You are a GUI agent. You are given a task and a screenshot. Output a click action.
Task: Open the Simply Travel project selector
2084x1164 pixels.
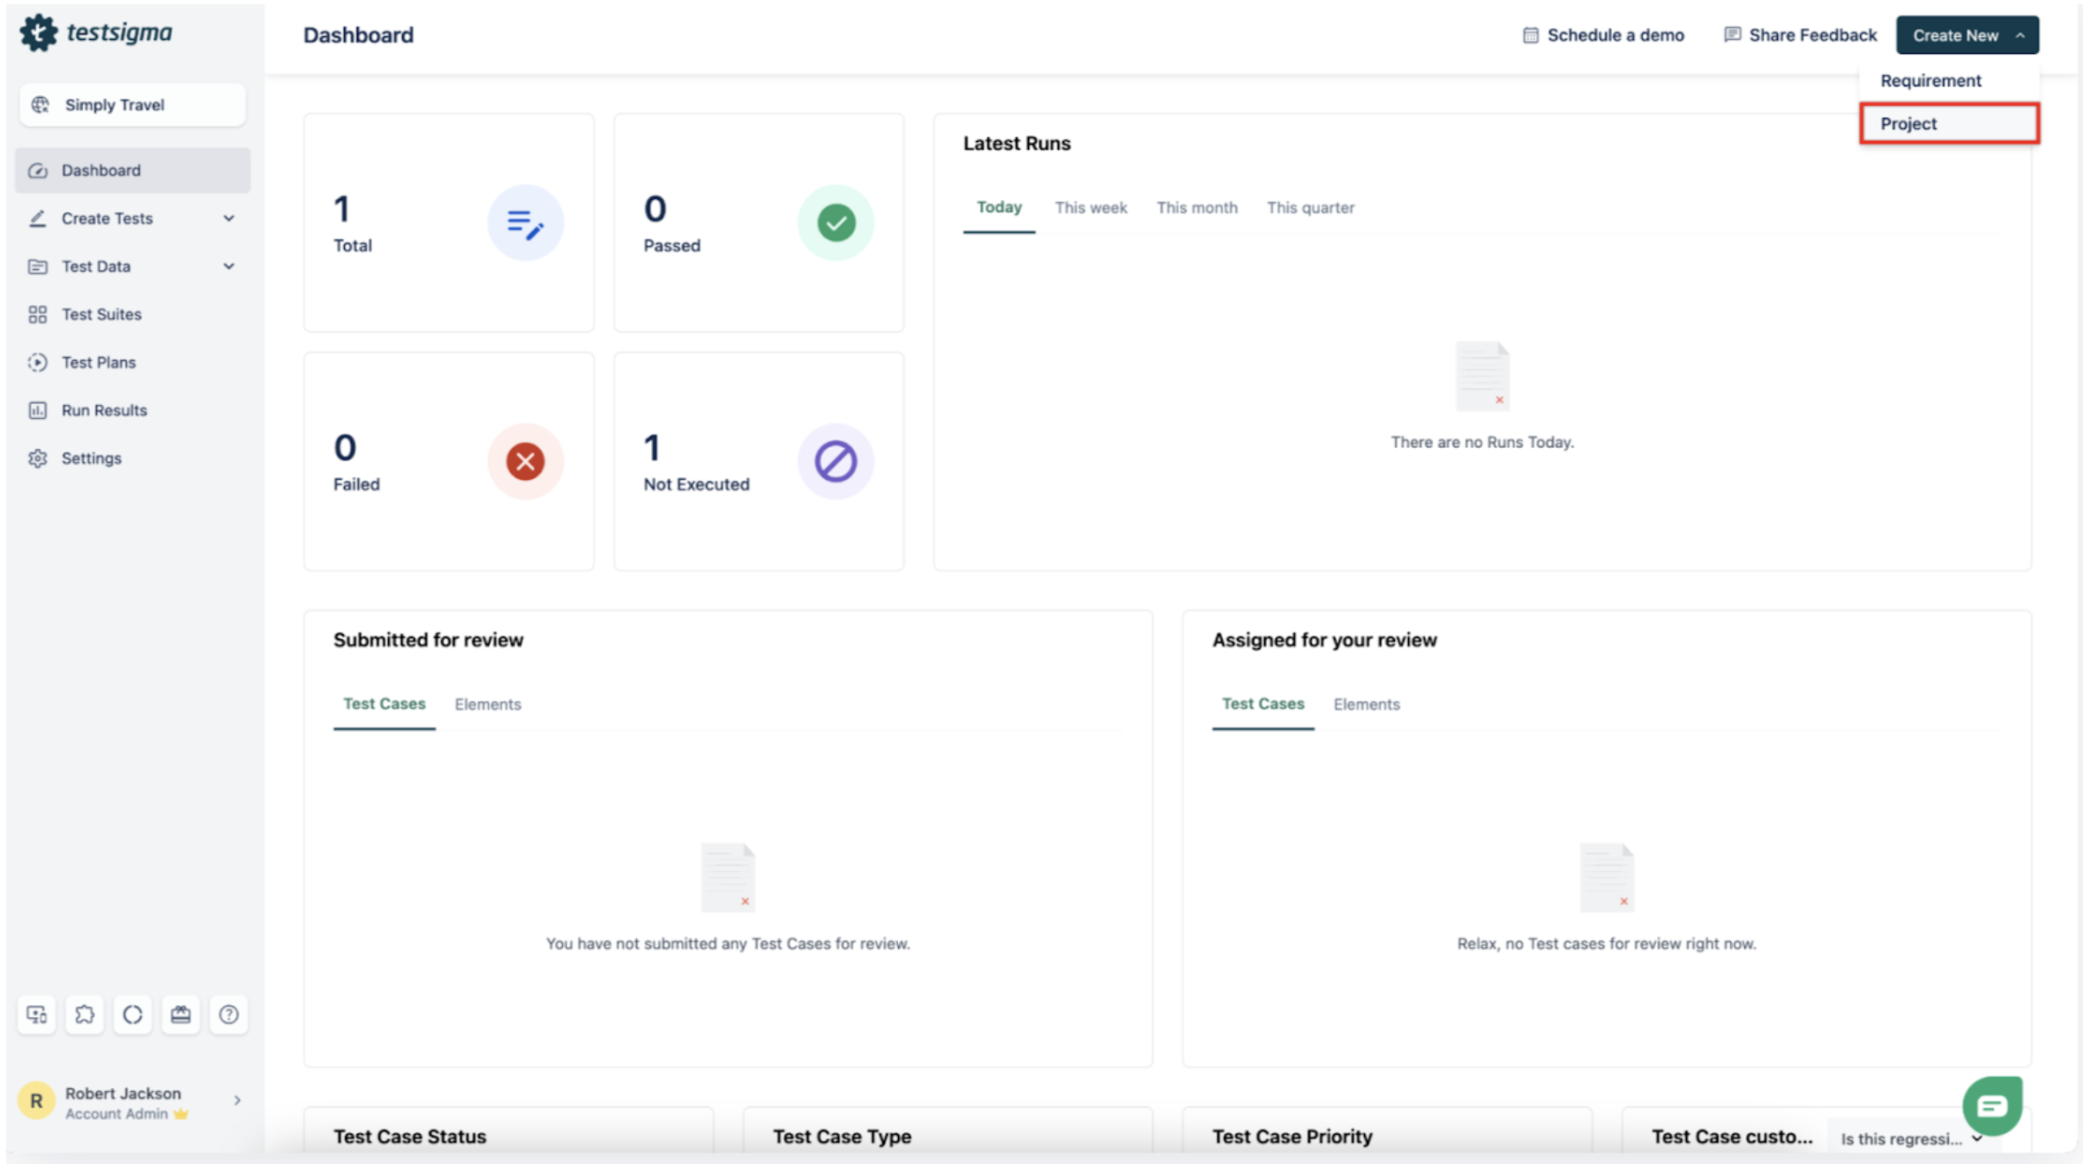132,105
